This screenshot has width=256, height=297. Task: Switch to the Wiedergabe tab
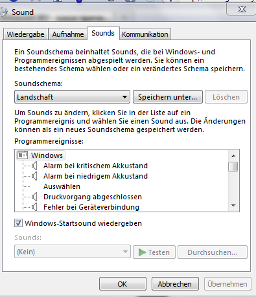coord(25,34)
